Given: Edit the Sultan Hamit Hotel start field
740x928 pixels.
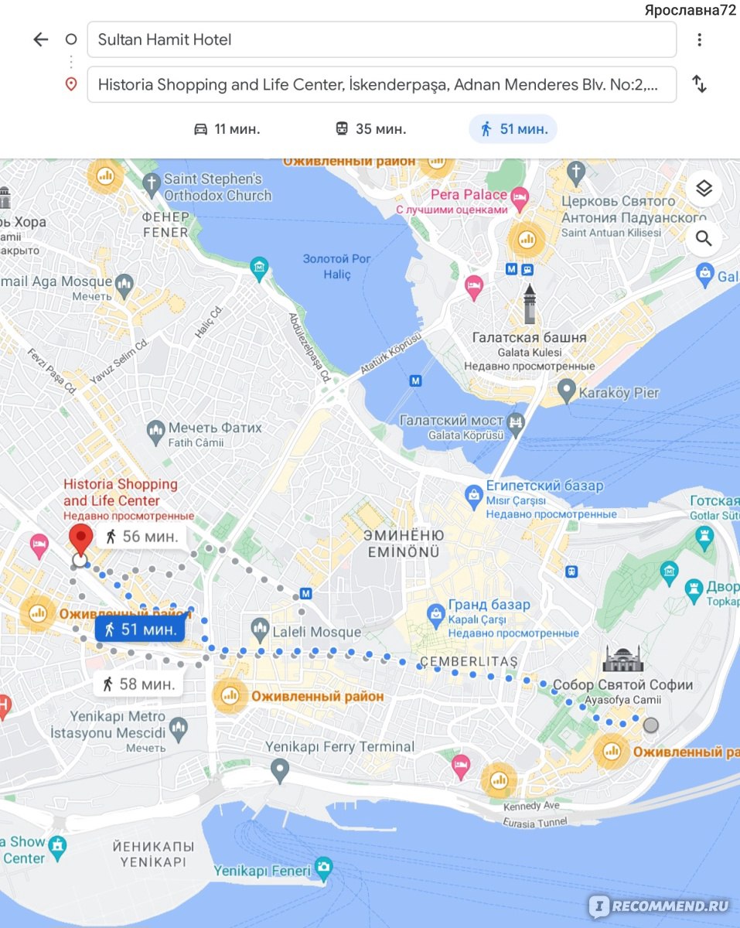Looking at the screenshot, I should (x=382, y=39).
